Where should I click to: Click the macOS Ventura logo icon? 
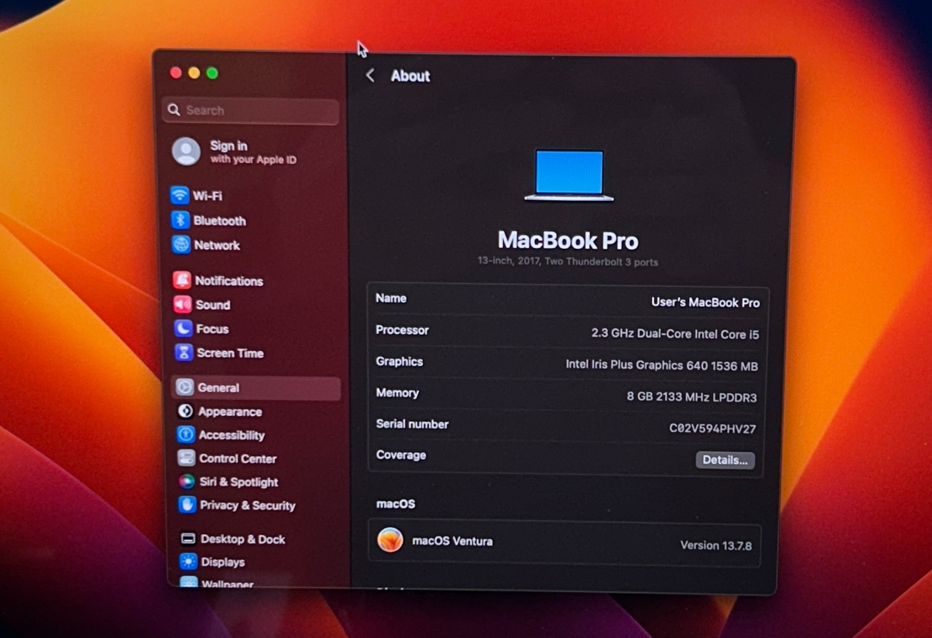(x=390, y=540)
